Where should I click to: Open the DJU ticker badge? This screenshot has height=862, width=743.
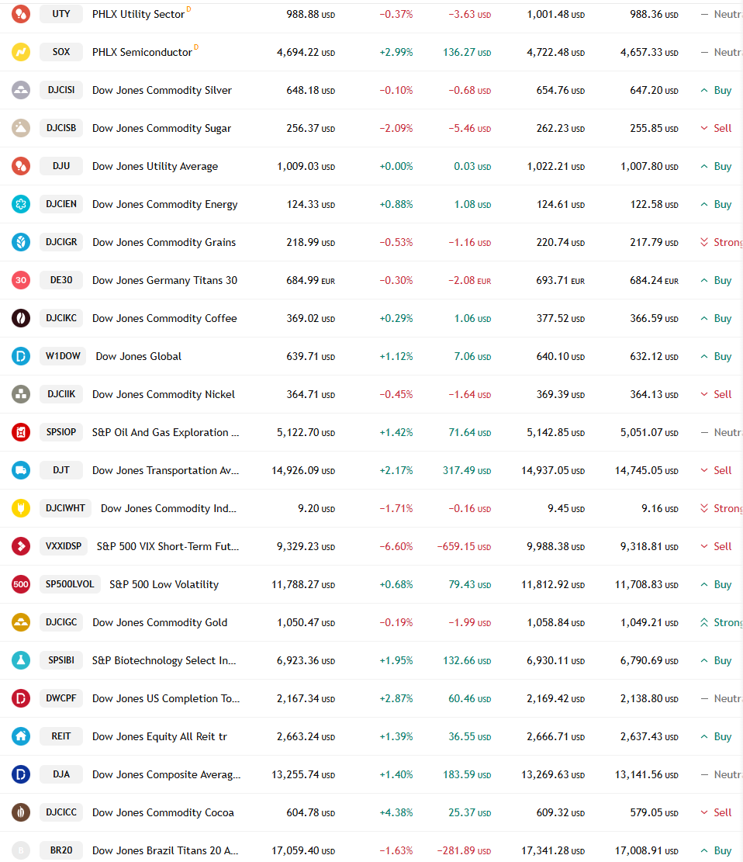(x=61, y=165)
